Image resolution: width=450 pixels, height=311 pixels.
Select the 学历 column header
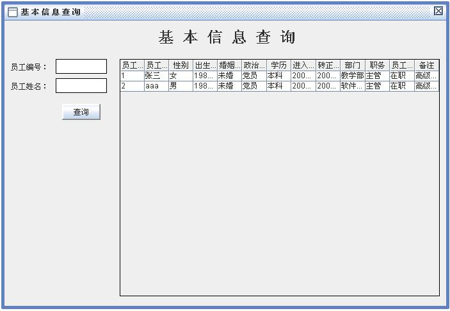tap(278, 65)
